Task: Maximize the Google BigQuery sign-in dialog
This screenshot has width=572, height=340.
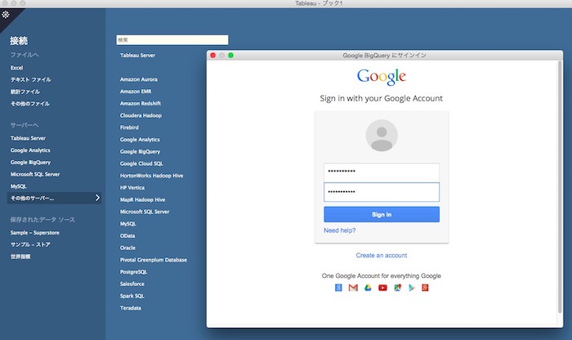Action: [x=230, y=56]
